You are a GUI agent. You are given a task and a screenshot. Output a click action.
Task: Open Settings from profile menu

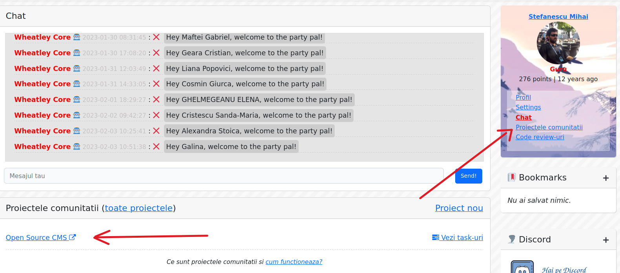click(x=528, y=107)
